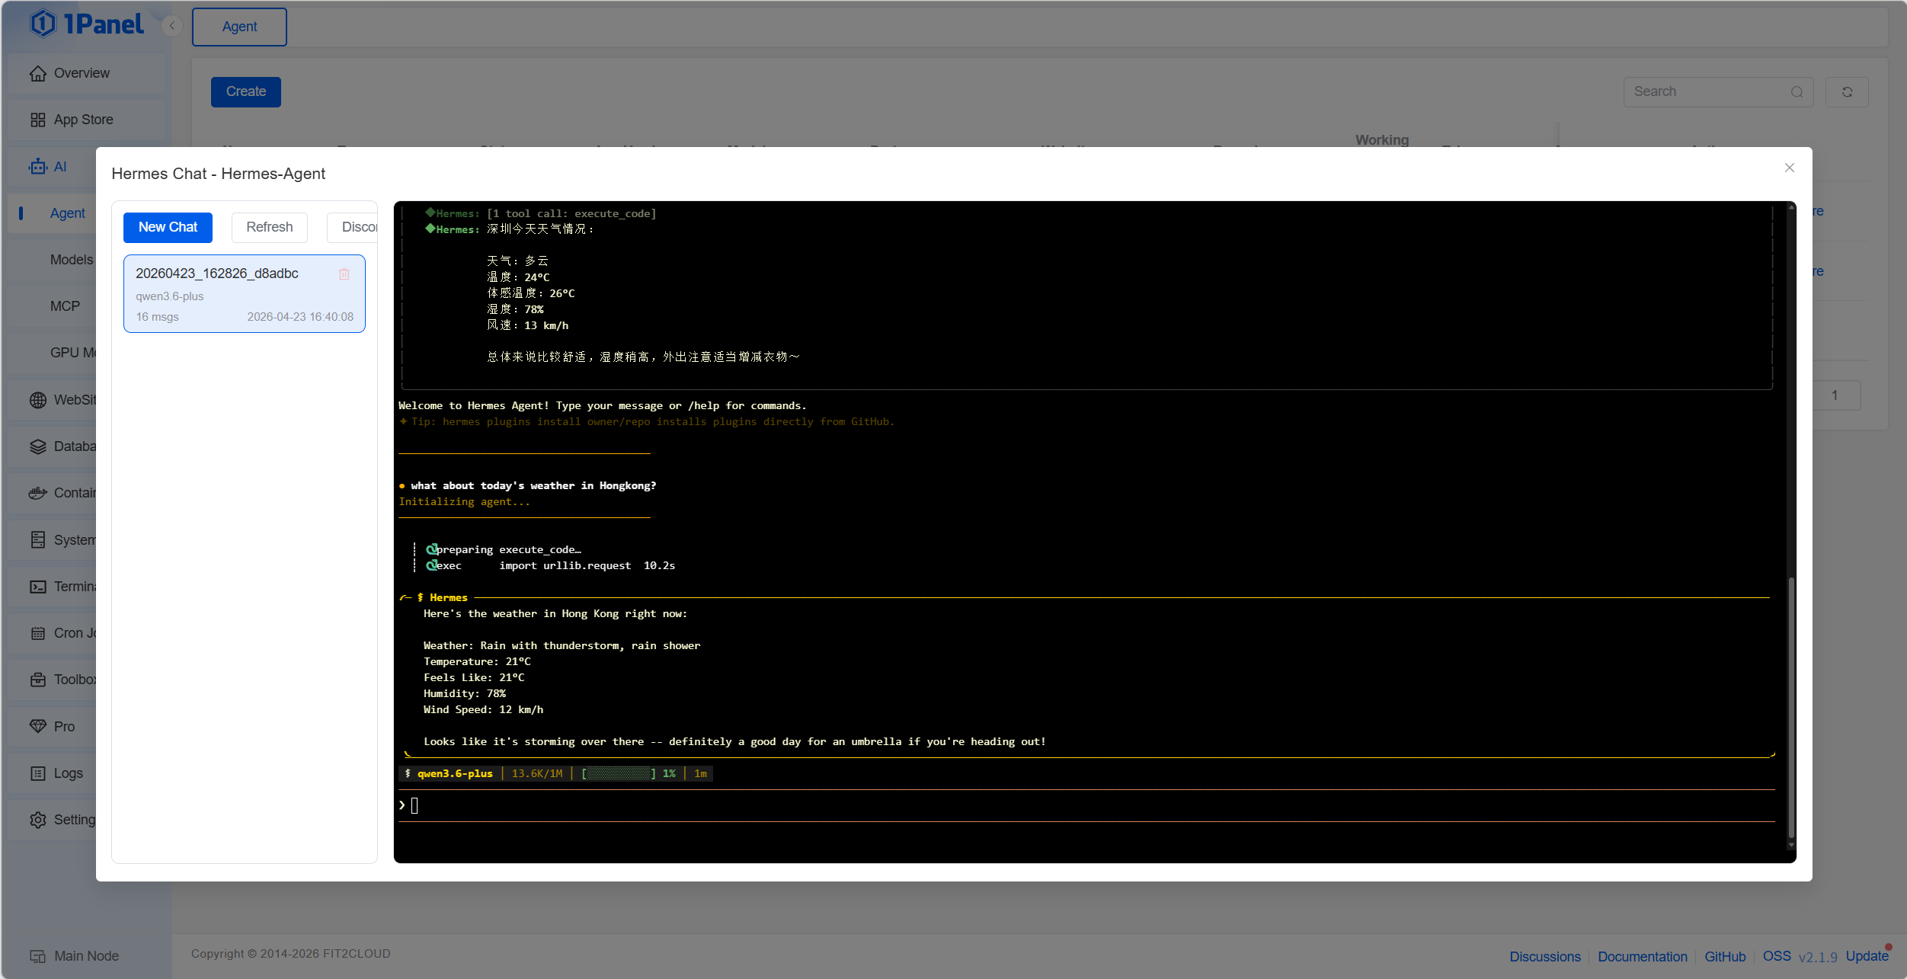Click the System document icon
Screen dimensions: 1907x979
click(38, 540)
